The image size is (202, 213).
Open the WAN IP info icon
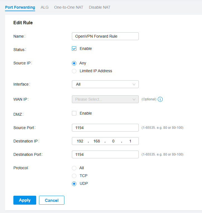pos(160,99)
